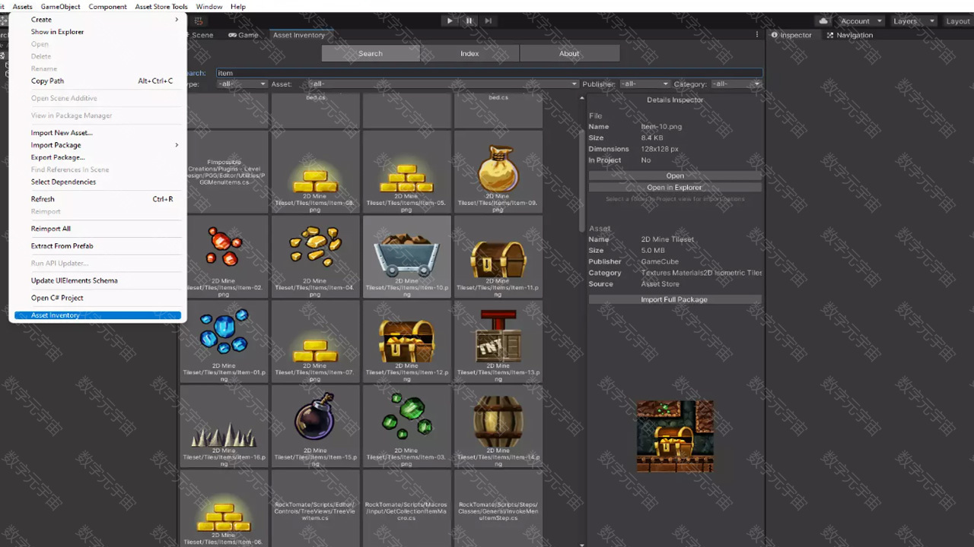
Task: Select the gold bars Item-08 thumbnail
Action: [x=315, y=171]
